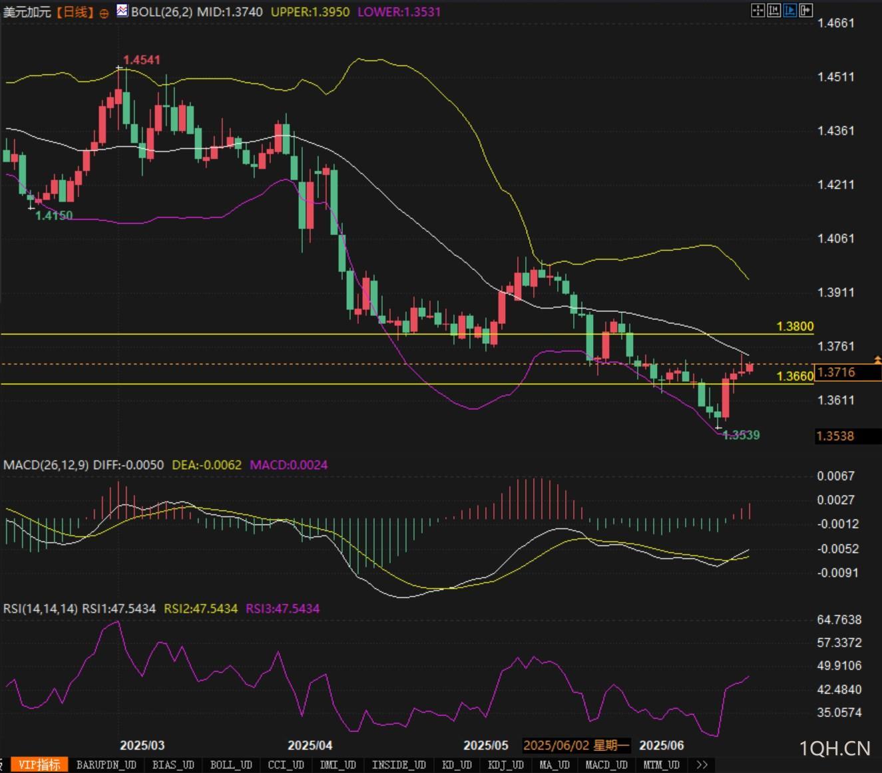Toggle the blue play-arrow chart icon
This screenshot has width=882, height=773.
789,10
